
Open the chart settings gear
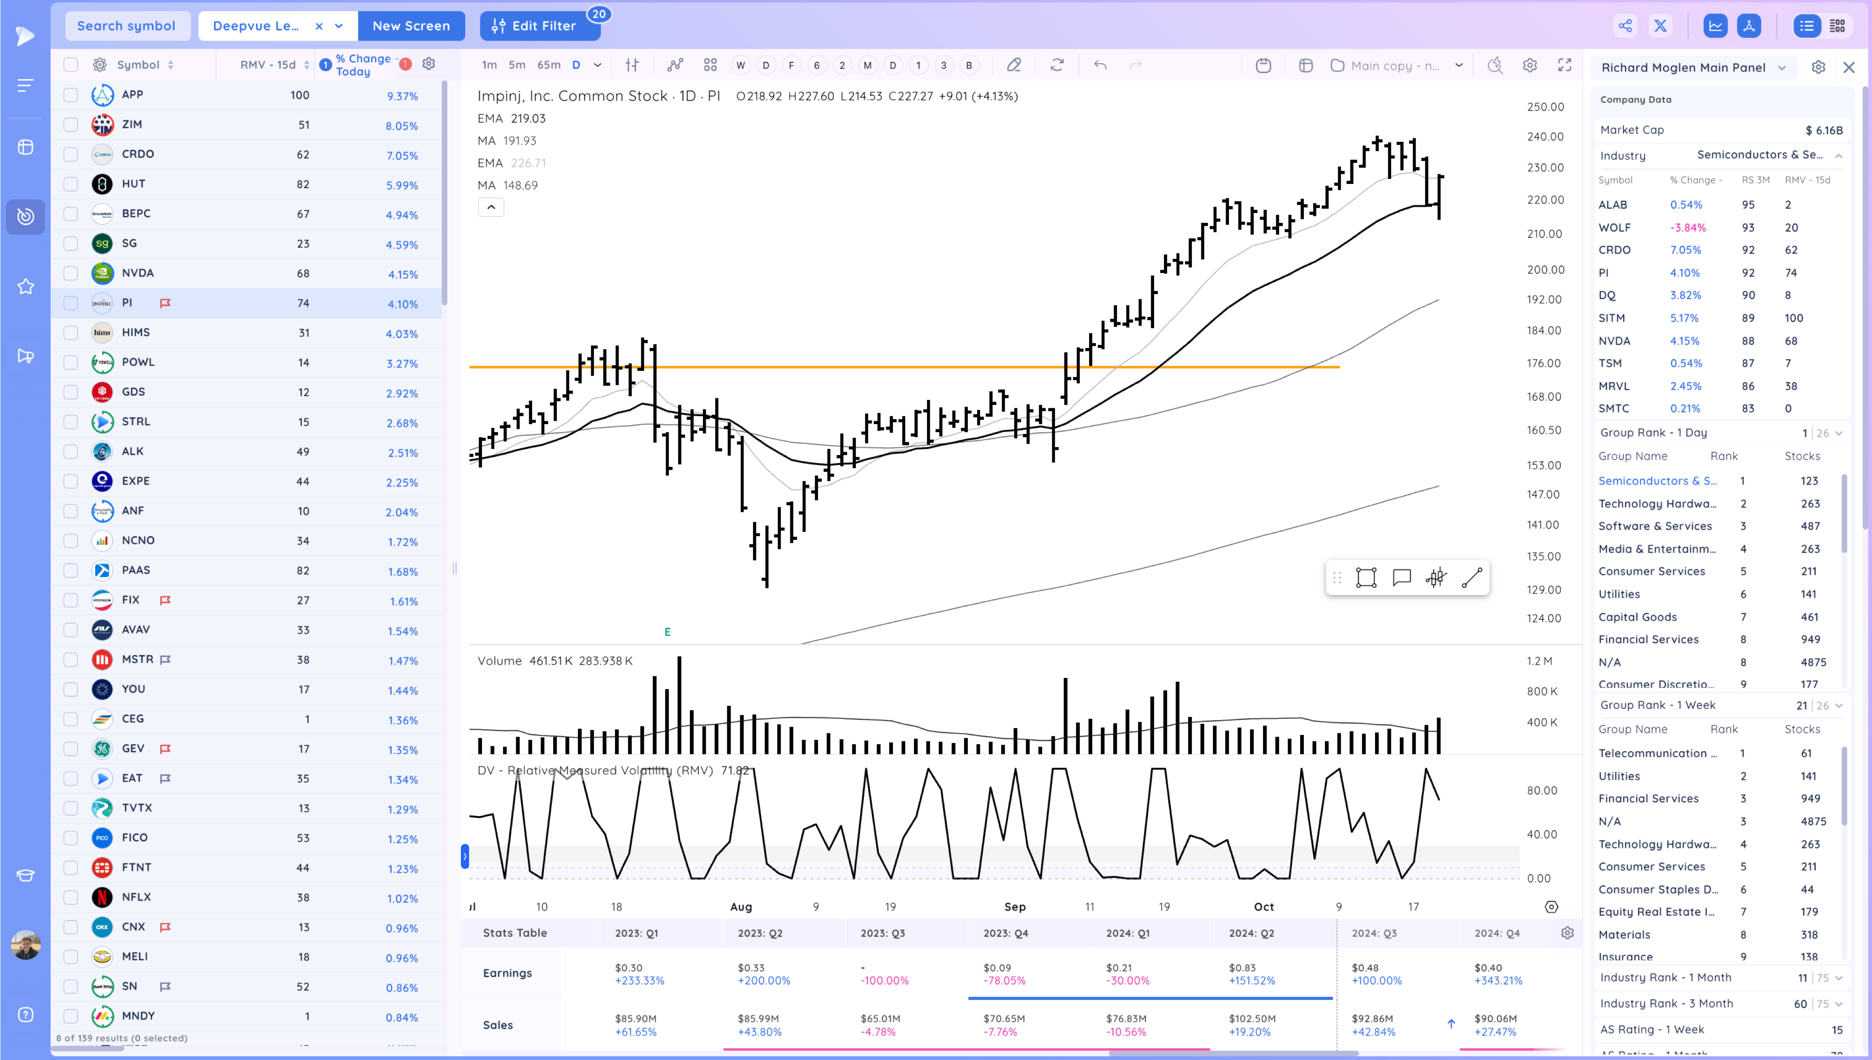[1529, 66]
